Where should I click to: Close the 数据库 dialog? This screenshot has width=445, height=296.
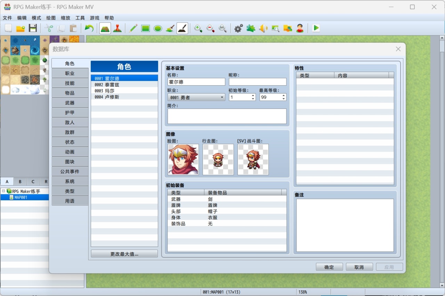click(398, 49)
